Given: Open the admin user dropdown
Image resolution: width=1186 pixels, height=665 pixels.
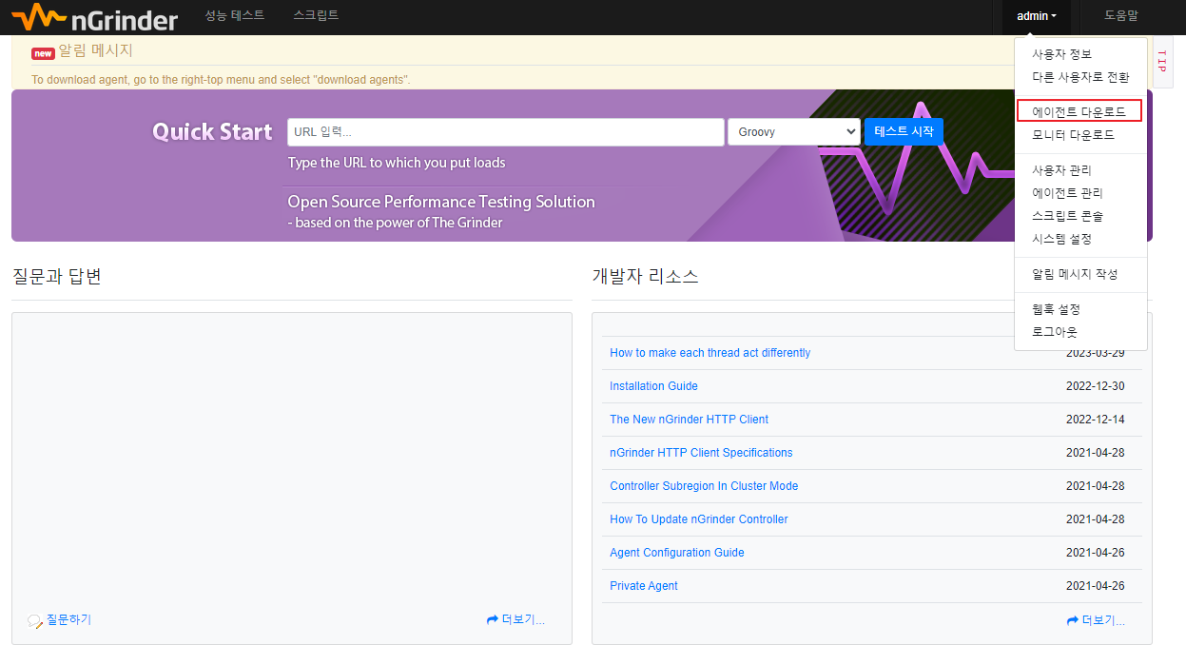Looking at the screenshot, I should click(1037, 16).
